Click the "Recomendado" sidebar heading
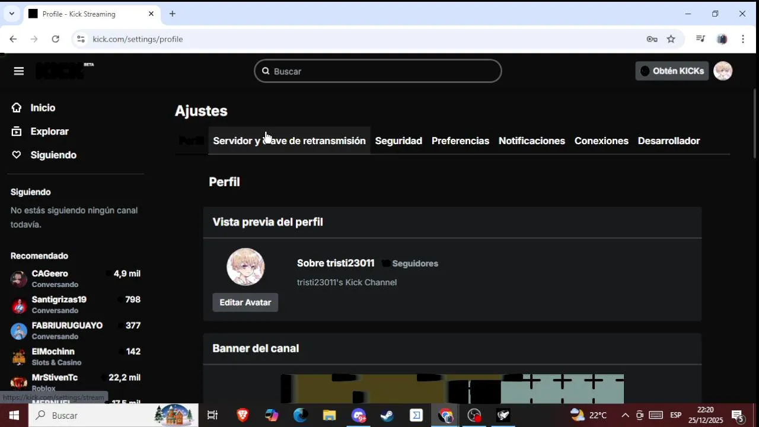Image resolution: width=759 pixels, height=427 pixels. pyautogui.click(x=39, y=256)
